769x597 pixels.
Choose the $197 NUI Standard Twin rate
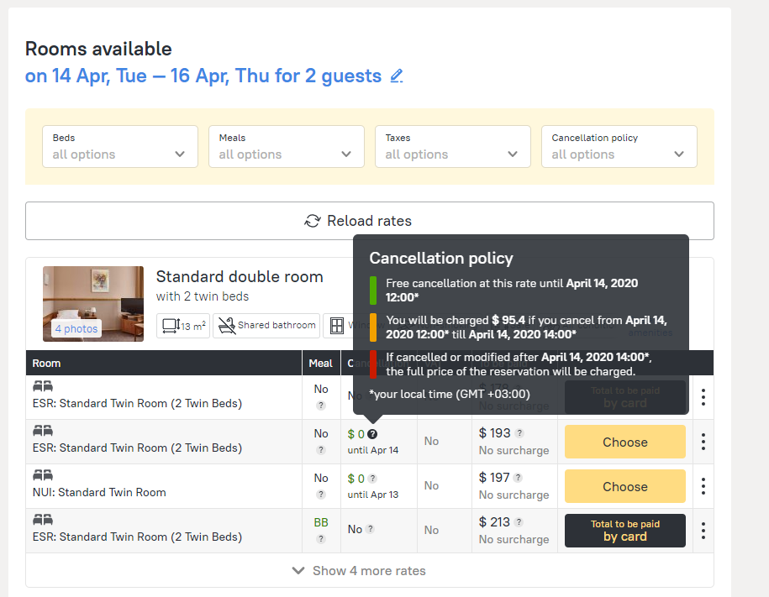tap(624, 486)
